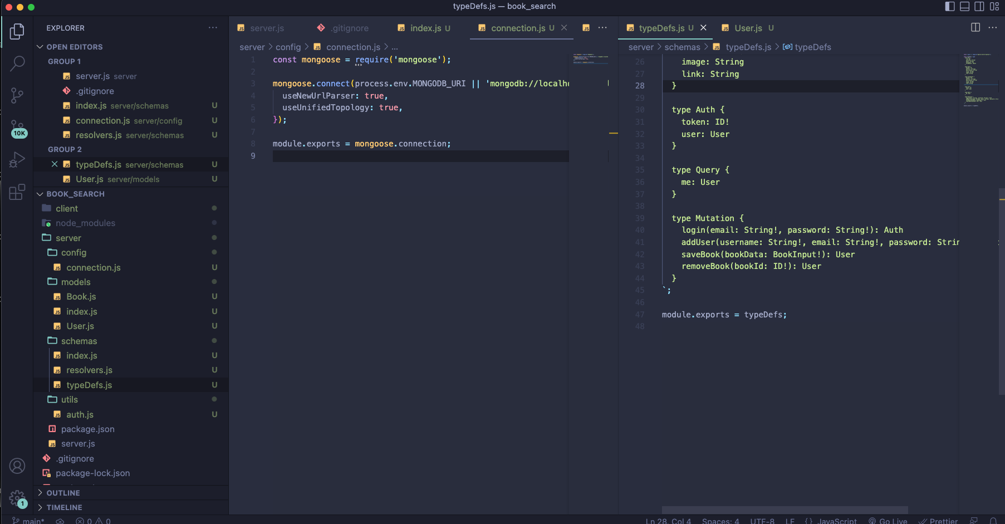Close the connection.js editor tab

(564, 28)
